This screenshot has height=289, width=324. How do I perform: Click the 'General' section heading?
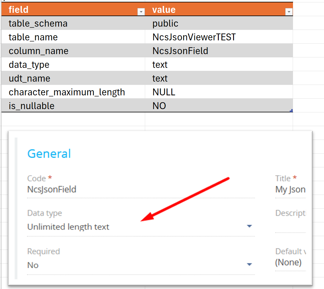tap(49, 154)
